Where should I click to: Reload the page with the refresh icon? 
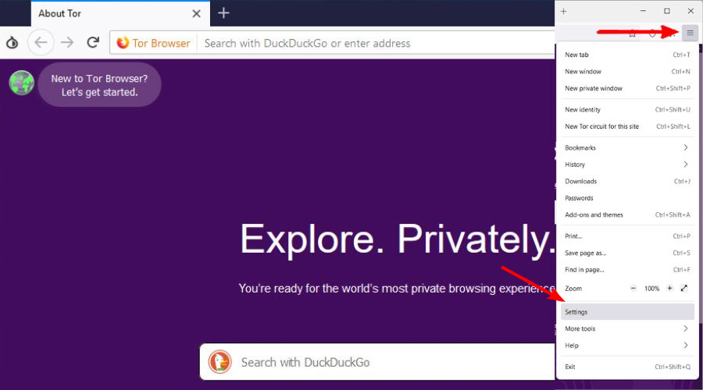tap(93, 43)
